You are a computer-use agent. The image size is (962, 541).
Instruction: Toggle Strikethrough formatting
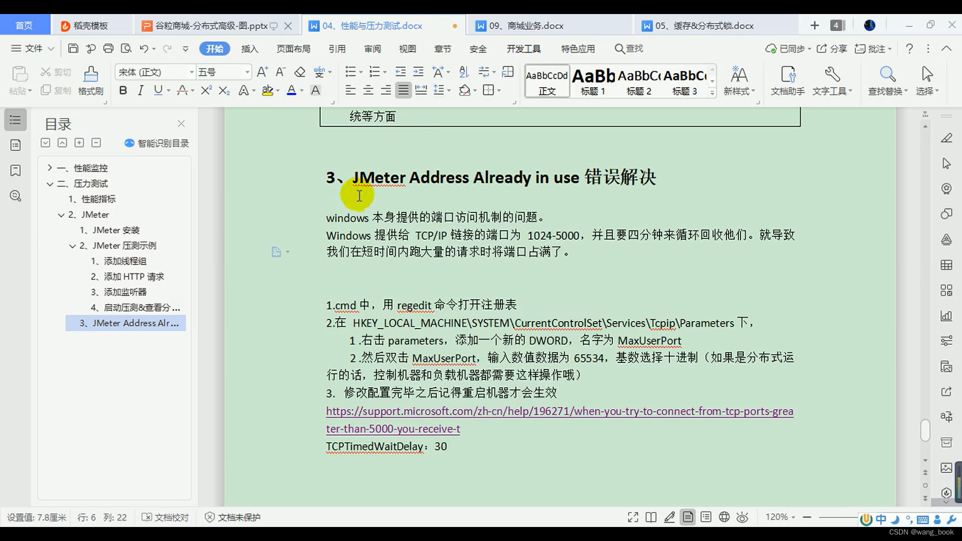[x=182, y=90]
